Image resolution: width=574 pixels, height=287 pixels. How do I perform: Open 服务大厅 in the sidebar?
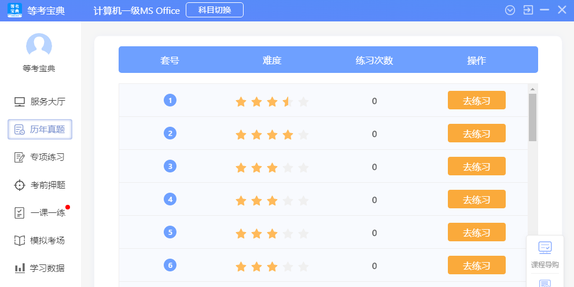tap(39, 102)
